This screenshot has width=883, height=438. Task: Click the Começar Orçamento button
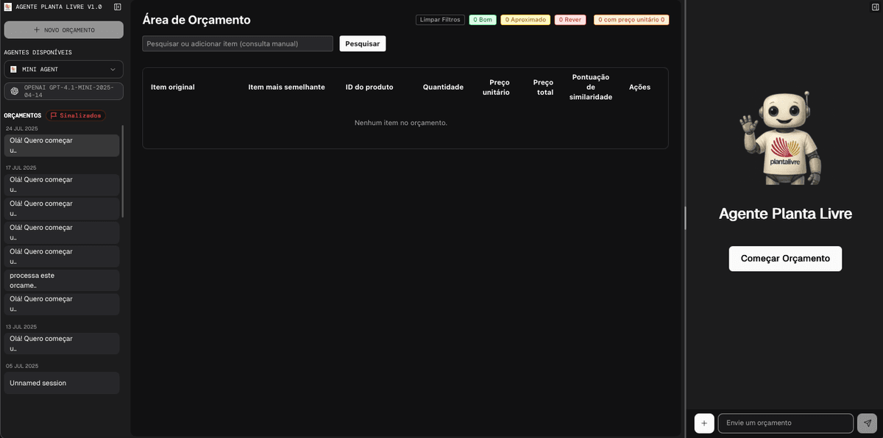tap(784, 258)
